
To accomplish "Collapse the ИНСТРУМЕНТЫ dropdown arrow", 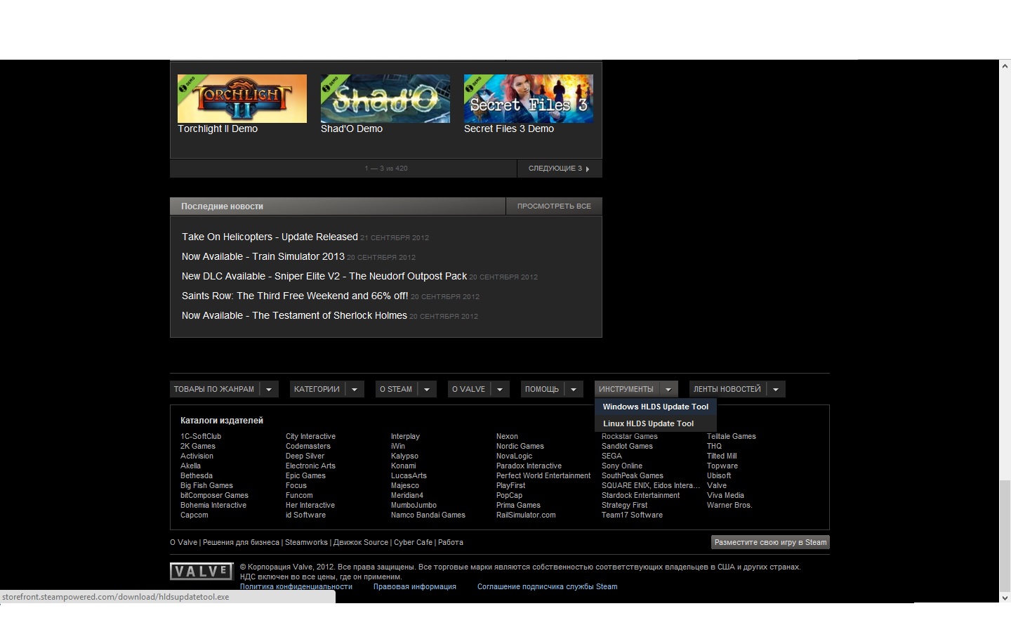I will click(668, 389).
